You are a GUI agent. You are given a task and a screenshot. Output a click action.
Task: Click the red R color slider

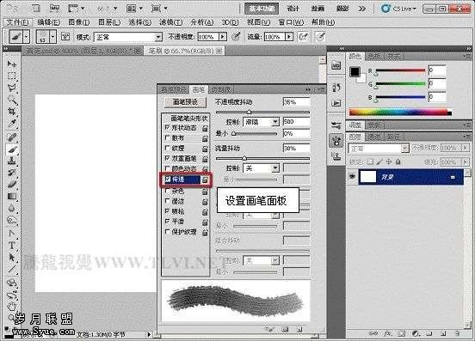point(400,70)
